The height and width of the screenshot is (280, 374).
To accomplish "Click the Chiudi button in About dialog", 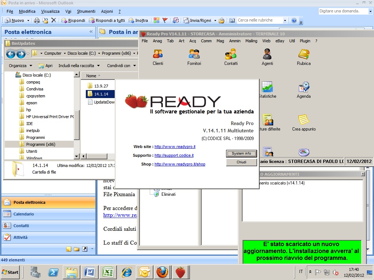I will (x=241, y=162).
